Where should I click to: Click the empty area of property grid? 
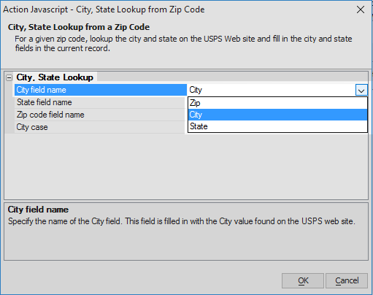pos(186,166)
